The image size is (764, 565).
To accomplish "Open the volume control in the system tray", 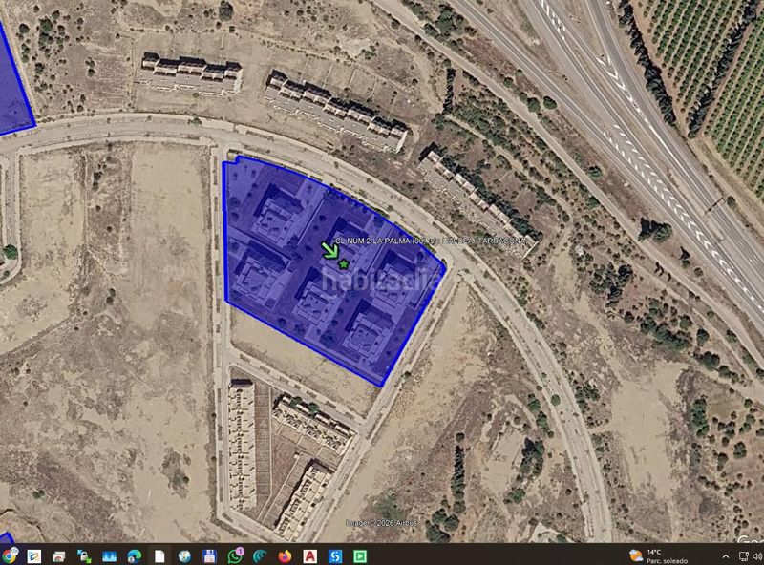I will [x=757, y=556].
